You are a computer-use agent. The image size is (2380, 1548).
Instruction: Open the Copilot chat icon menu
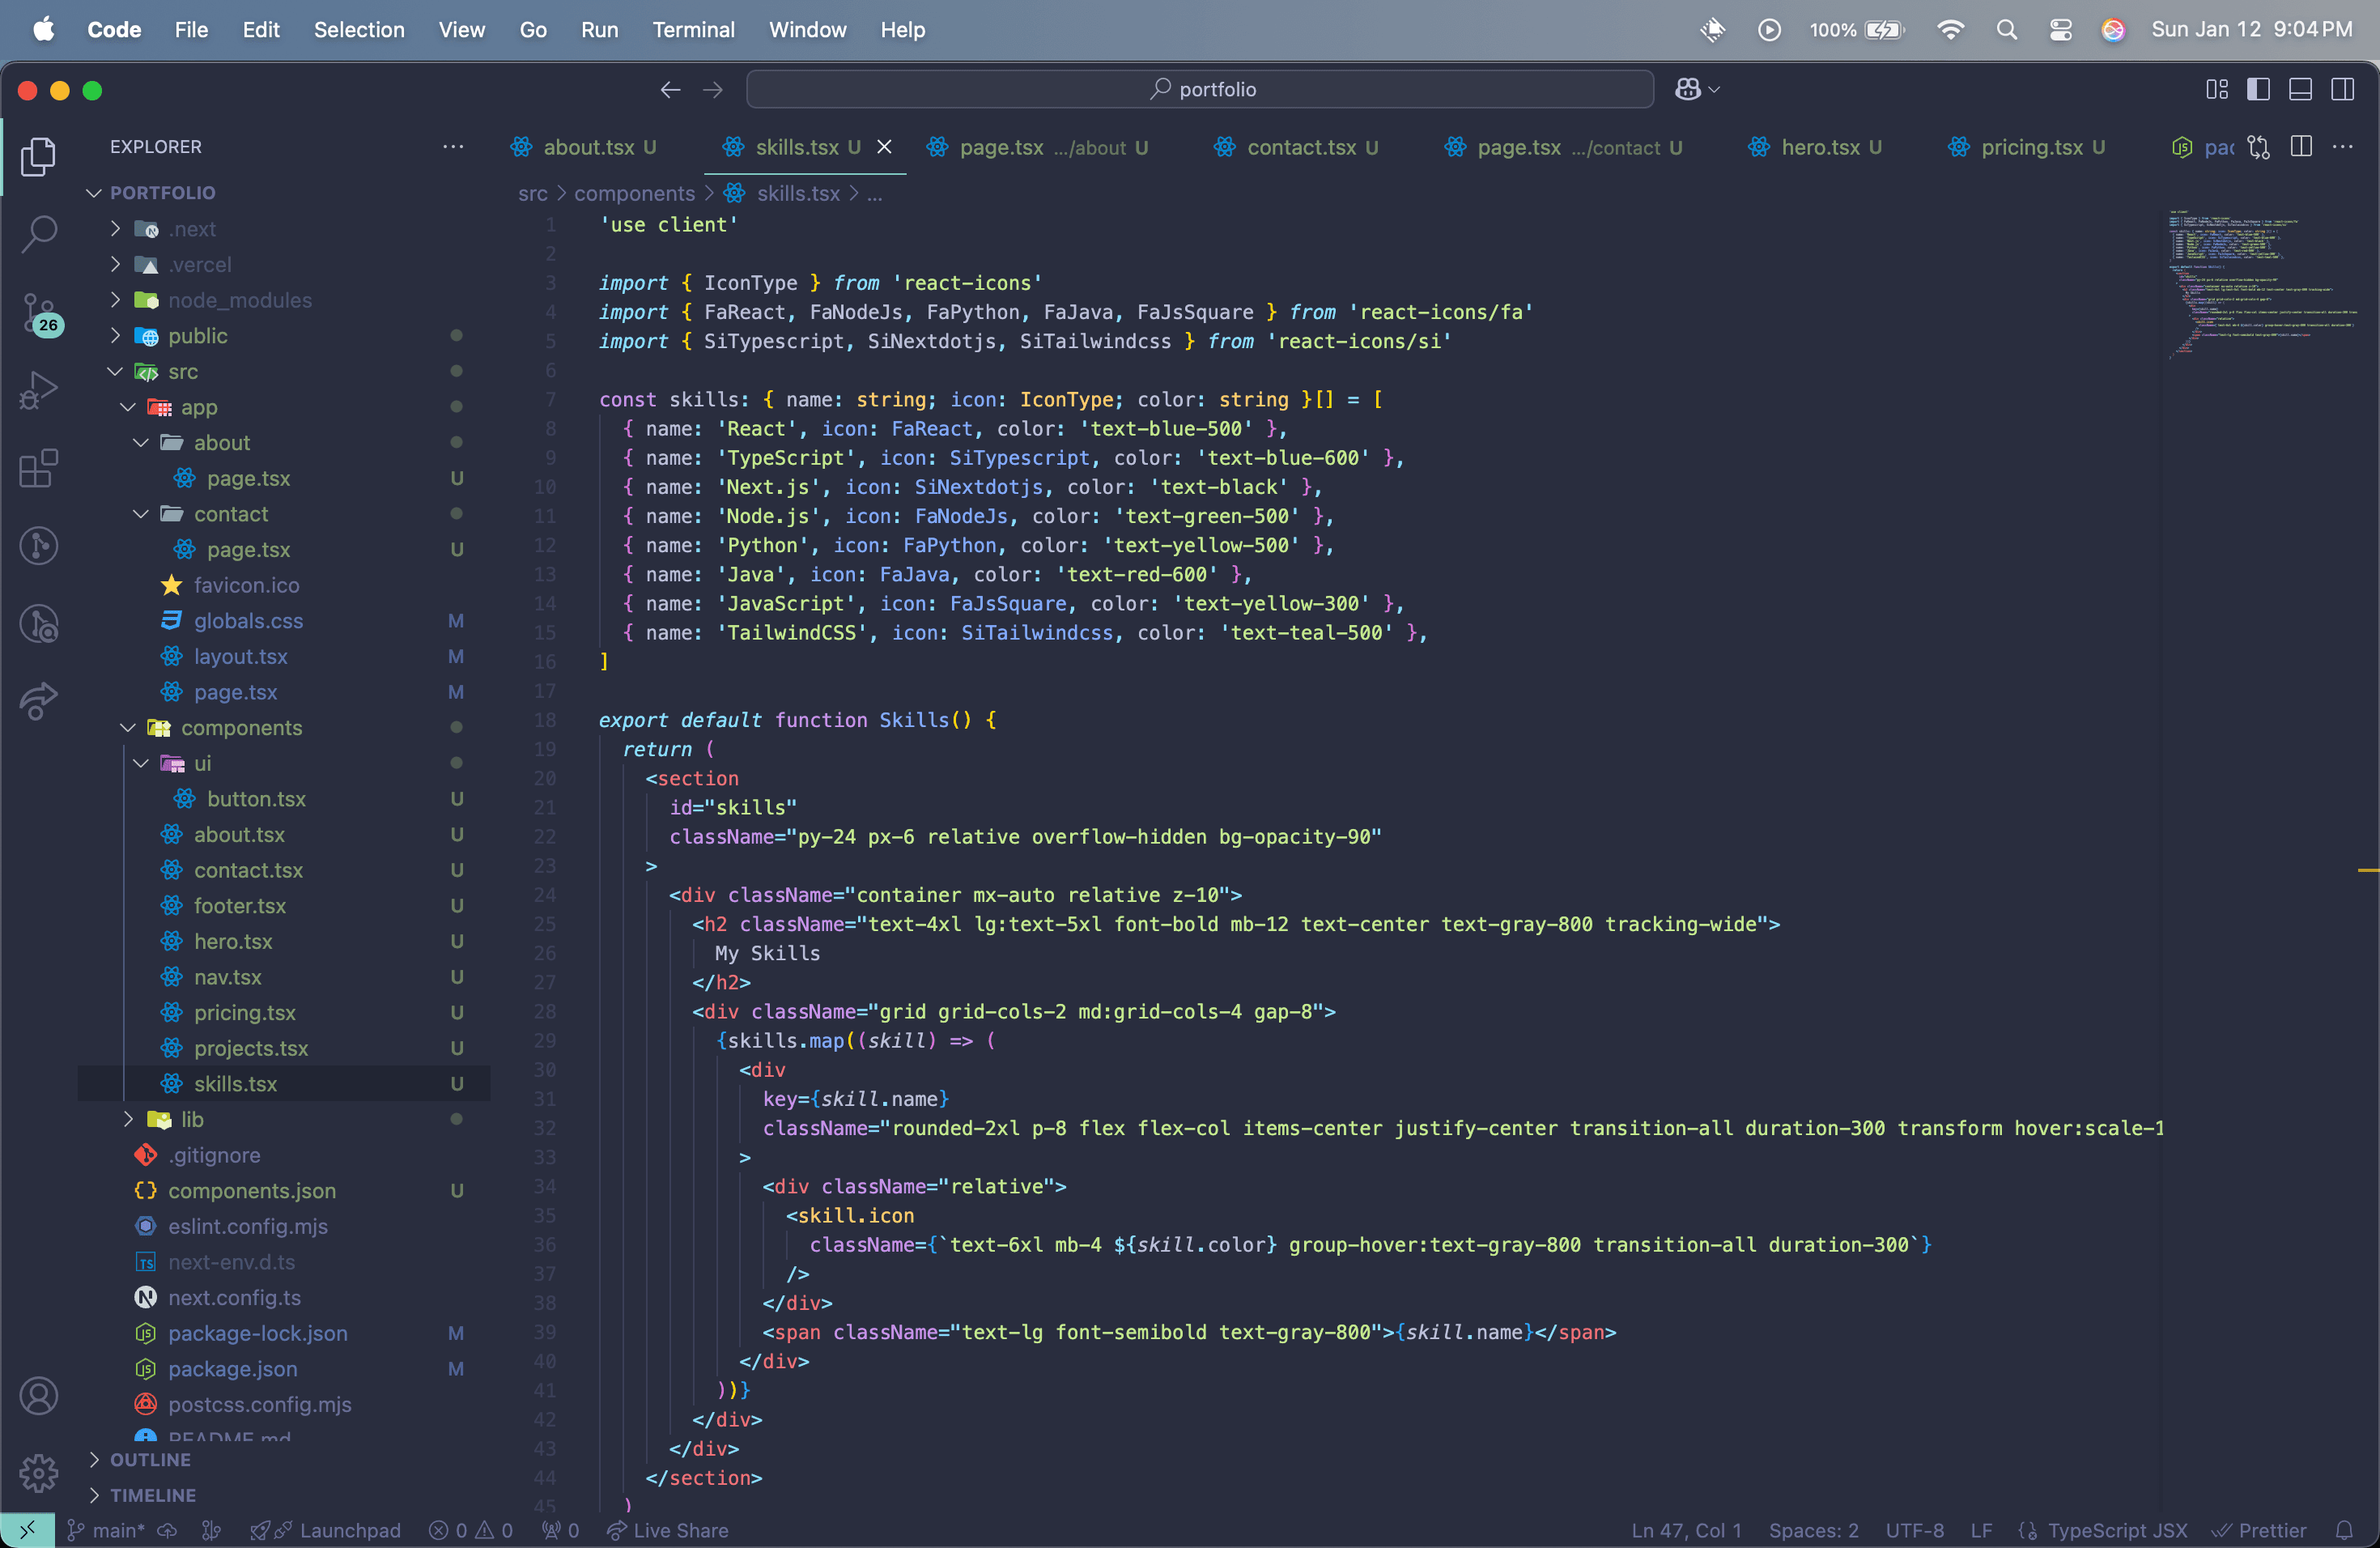point(1697,90)
